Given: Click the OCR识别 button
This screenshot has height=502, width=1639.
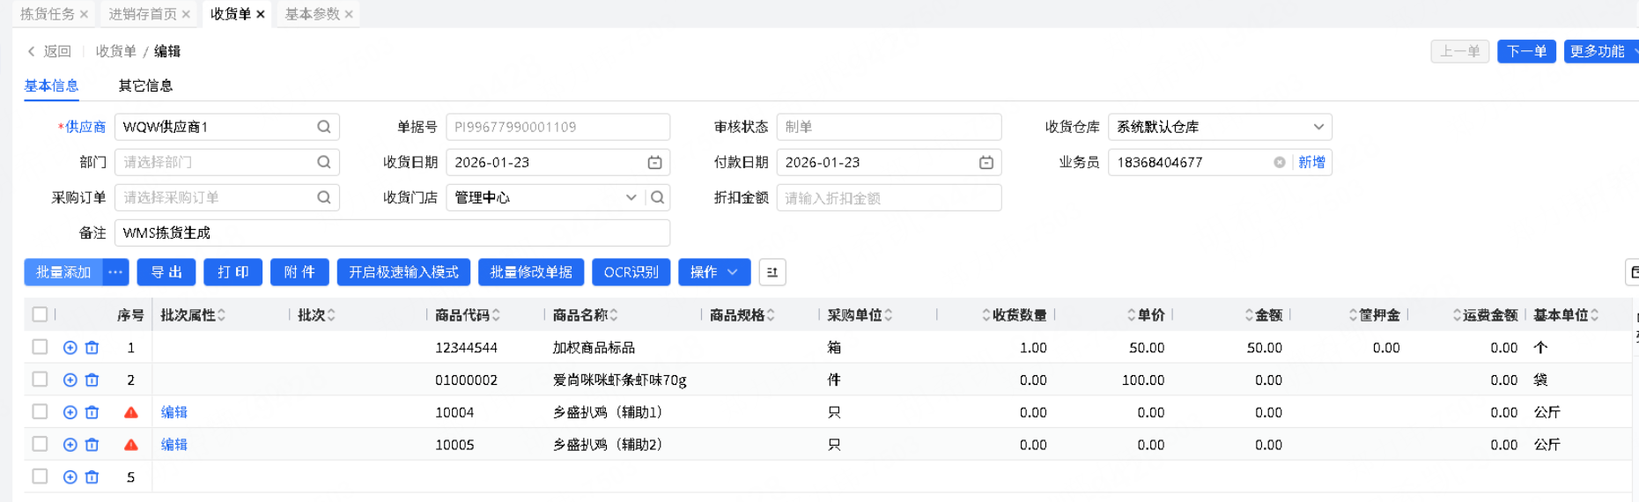Looking at the screenshot, I should (x=631, y=272).
